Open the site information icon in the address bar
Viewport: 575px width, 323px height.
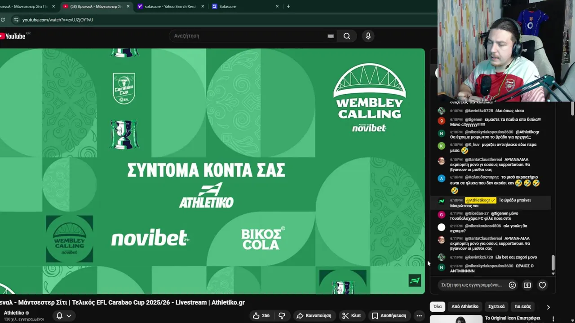pos(16,20)
